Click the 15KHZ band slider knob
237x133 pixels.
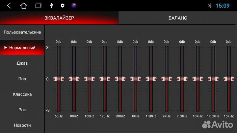coord(229,79)
